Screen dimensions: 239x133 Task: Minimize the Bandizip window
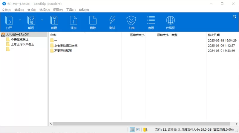click(211, 4)
